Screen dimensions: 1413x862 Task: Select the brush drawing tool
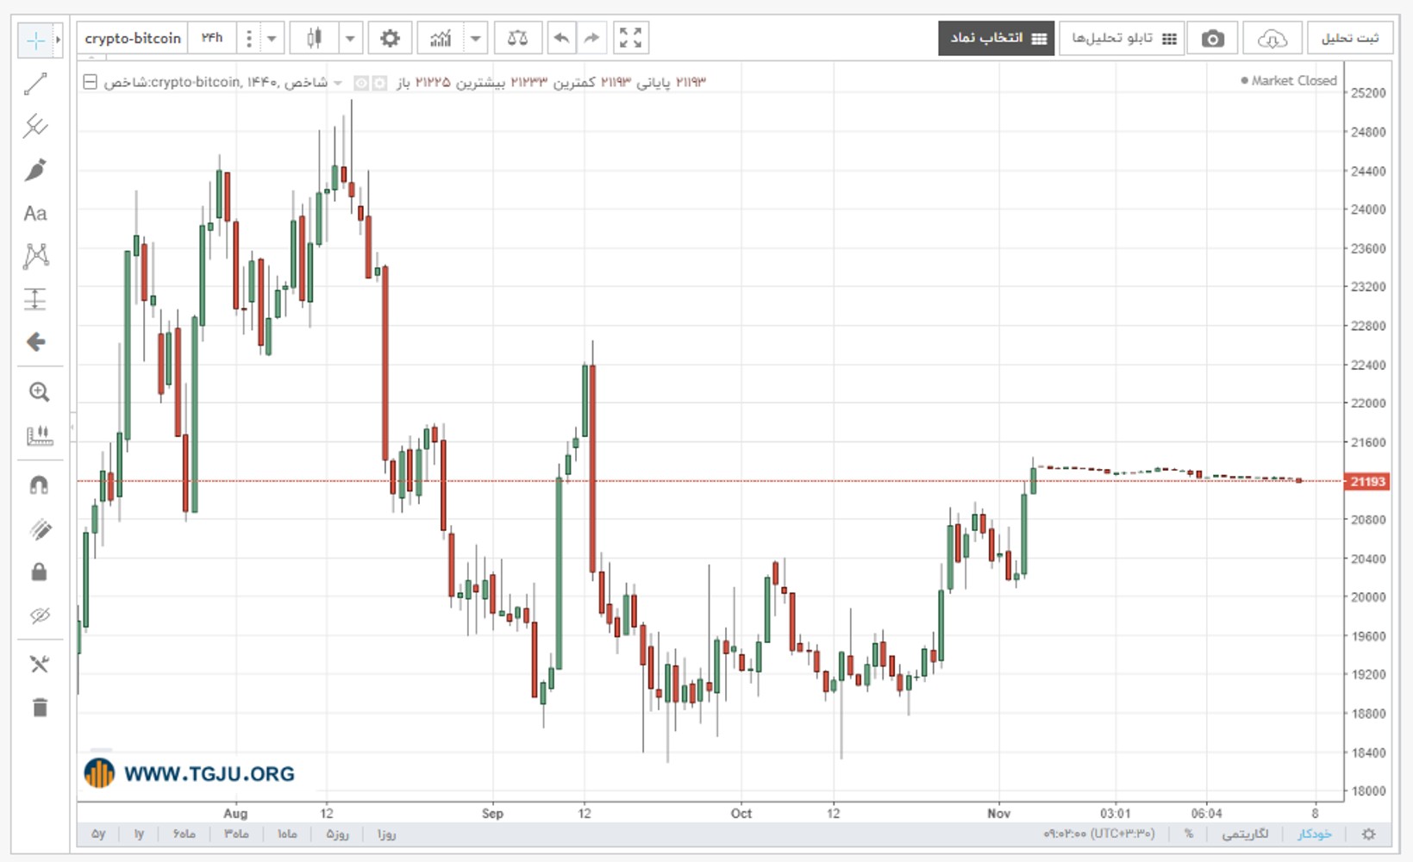point(35,170)
